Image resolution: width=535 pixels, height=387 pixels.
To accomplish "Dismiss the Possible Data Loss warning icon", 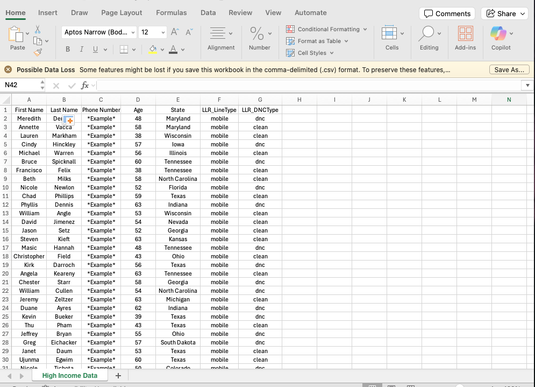I will [8, 69].
